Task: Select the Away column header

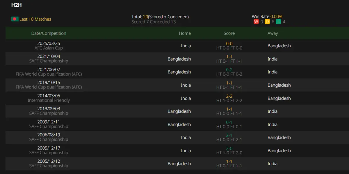Action: click(x=273, y=33)
